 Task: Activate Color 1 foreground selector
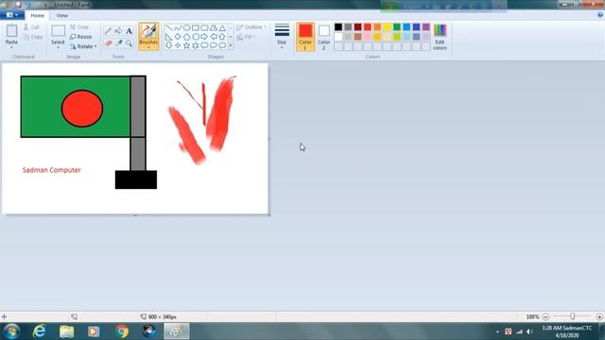click(x=305, y=37)
